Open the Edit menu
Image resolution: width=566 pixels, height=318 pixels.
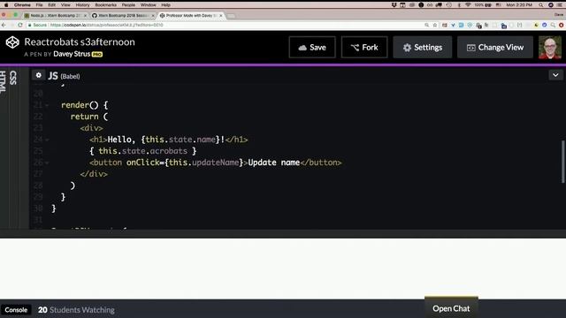(x=52, y=5)
